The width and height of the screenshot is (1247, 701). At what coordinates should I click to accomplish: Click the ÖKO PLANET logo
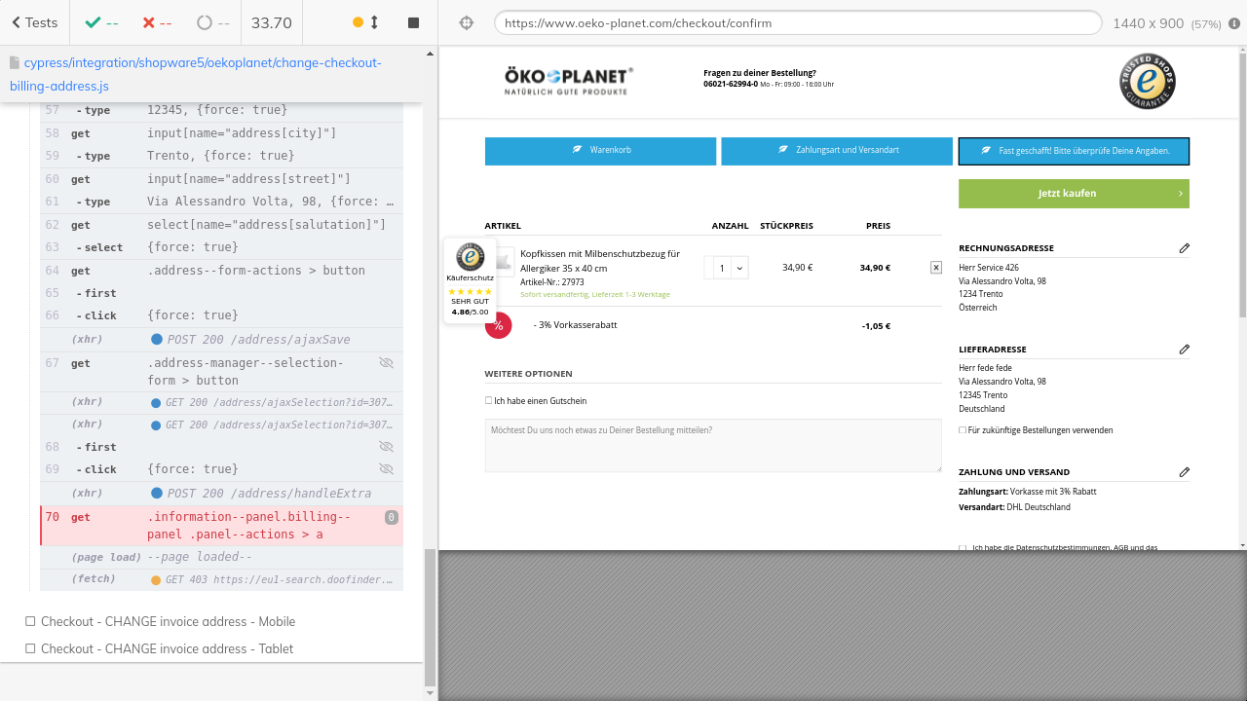568,81
